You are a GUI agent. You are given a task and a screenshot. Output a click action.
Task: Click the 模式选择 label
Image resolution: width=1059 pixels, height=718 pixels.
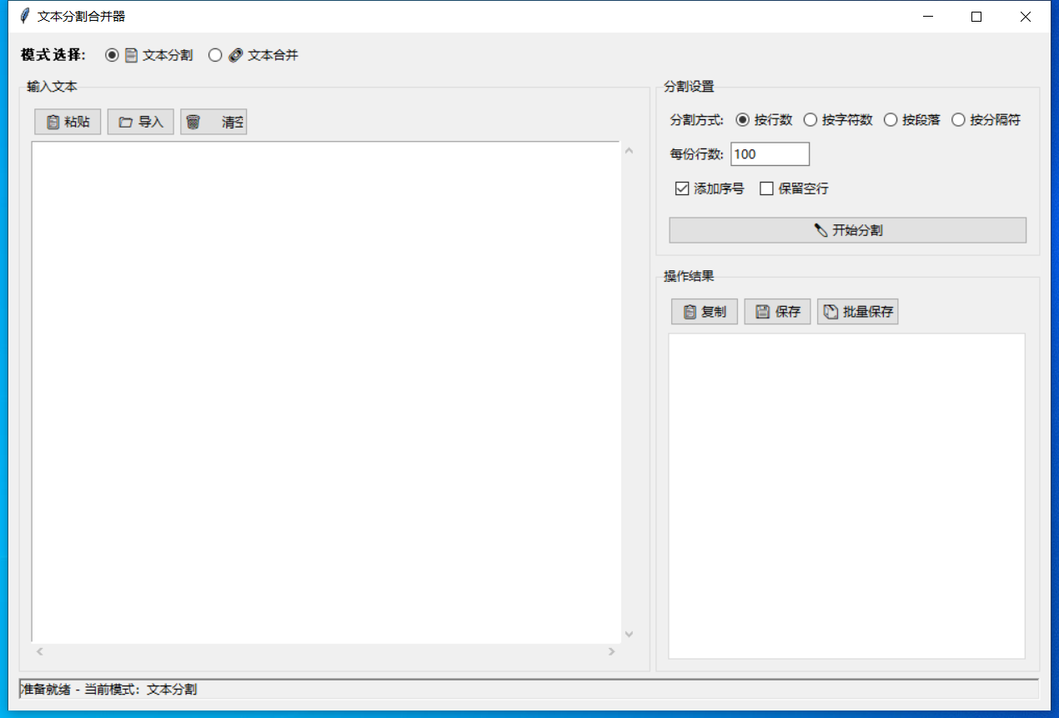(53, 55)
